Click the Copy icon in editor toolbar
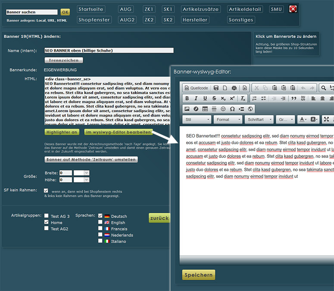The width and height of the screenshot is (334, 291). [x=265, y=88]
